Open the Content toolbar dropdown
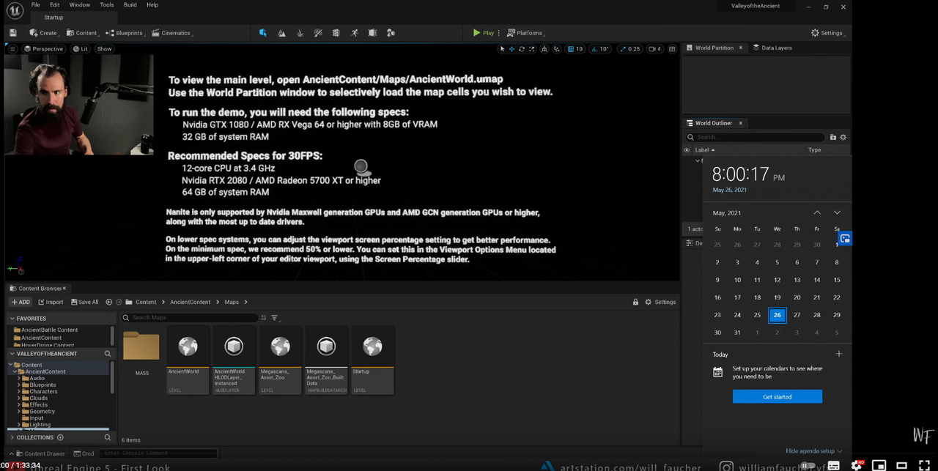Screen dimensions: 938x471 coord(82,33)
